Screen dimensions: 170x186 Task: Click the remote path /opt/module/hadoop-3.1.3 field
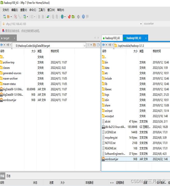pyautogui.click(x=142, y=46)
